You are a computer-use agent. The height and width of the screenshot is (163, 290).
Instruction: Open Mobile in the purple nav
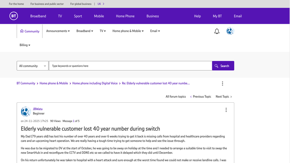click(99, 16)
